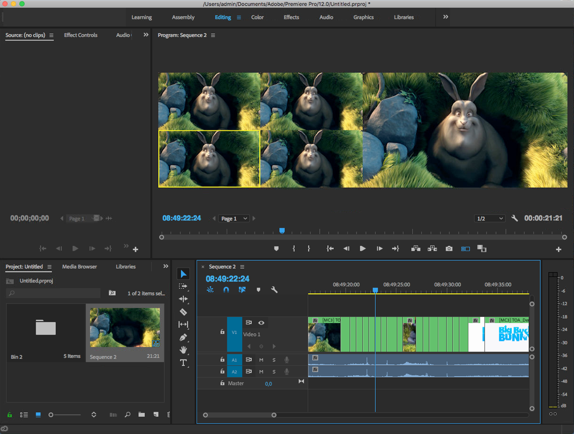Select the Slip tool
This screenshot has width=574, height=434.
183,324
